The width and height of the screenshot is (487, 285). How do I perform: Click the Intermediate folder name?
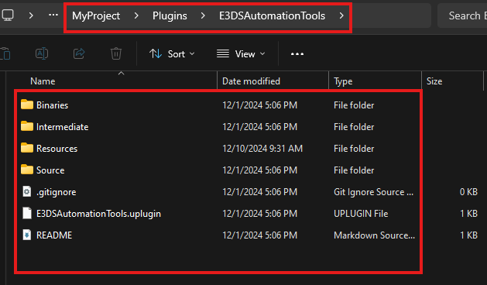[x=63, y=127]
